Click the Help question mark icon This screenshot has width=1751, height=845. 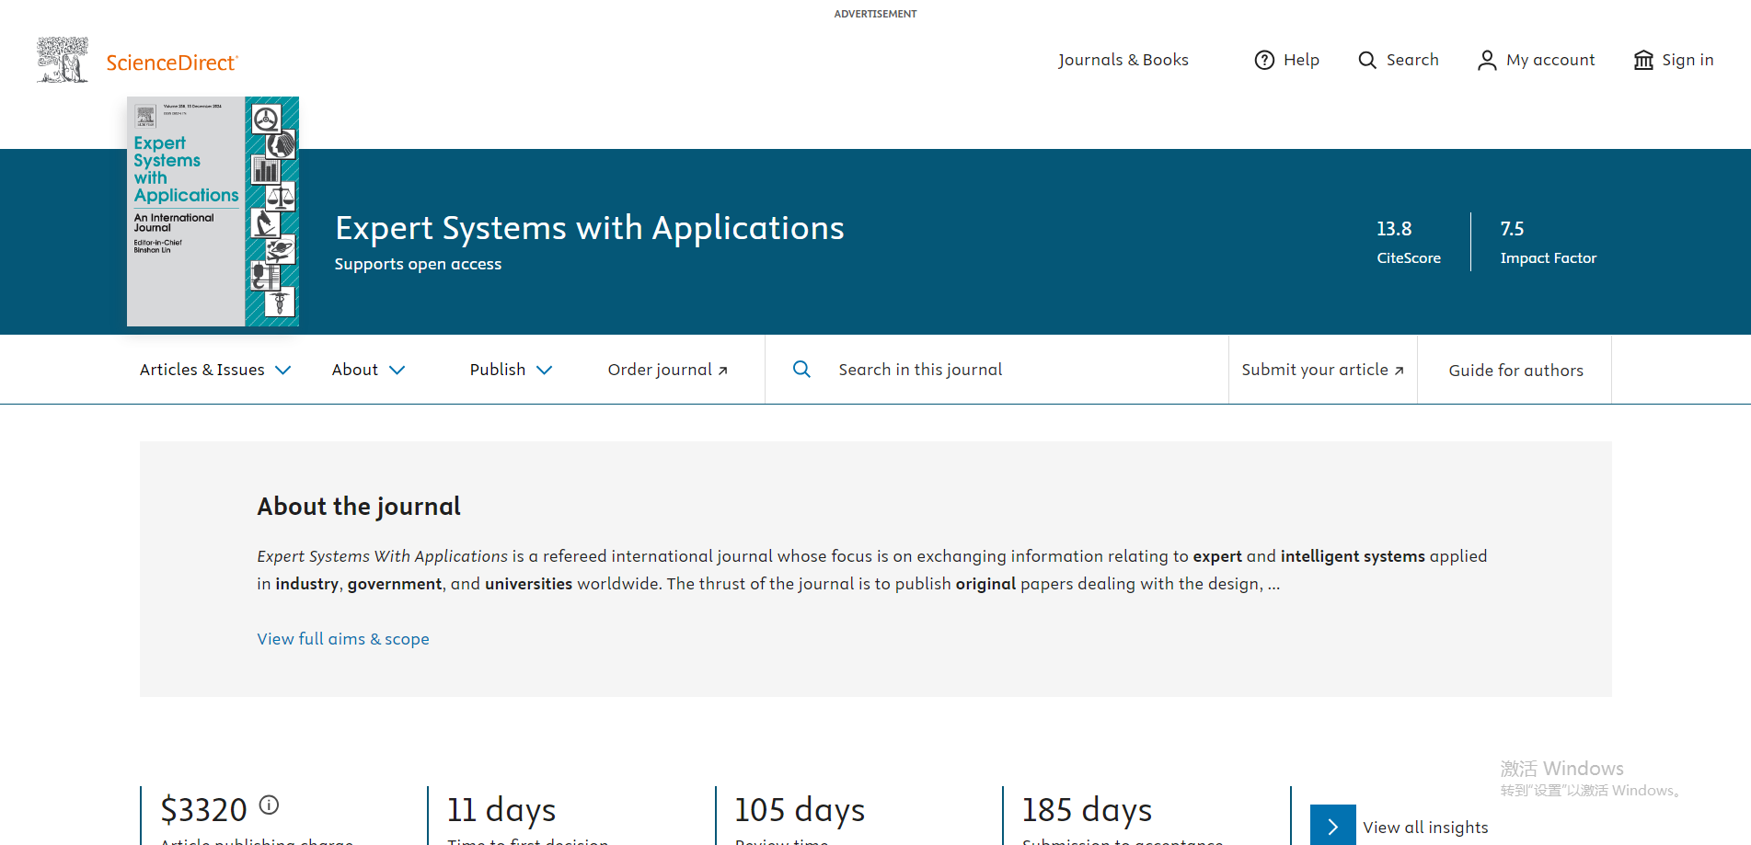coord(1264,60)
